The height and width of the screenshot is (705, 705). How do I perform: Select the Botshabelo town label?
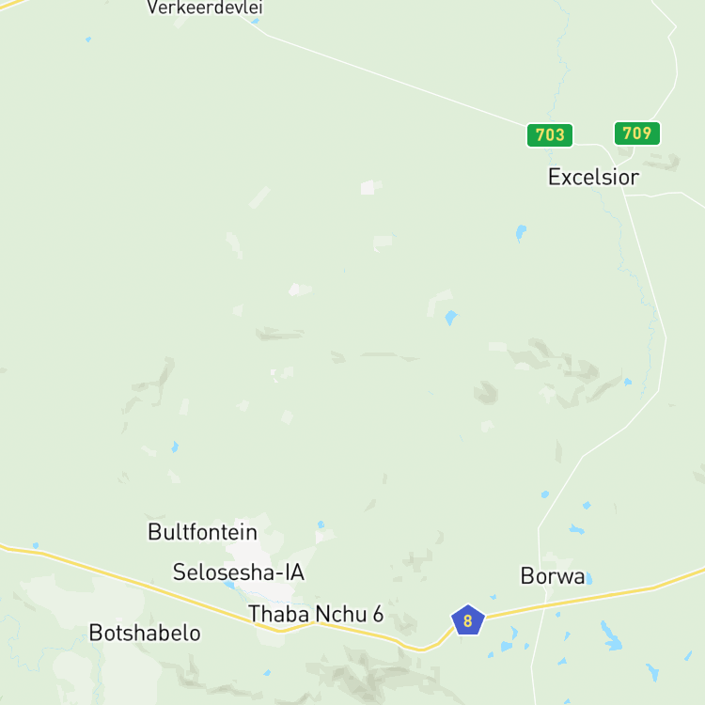pyautogui.click(x=145, y=633)
